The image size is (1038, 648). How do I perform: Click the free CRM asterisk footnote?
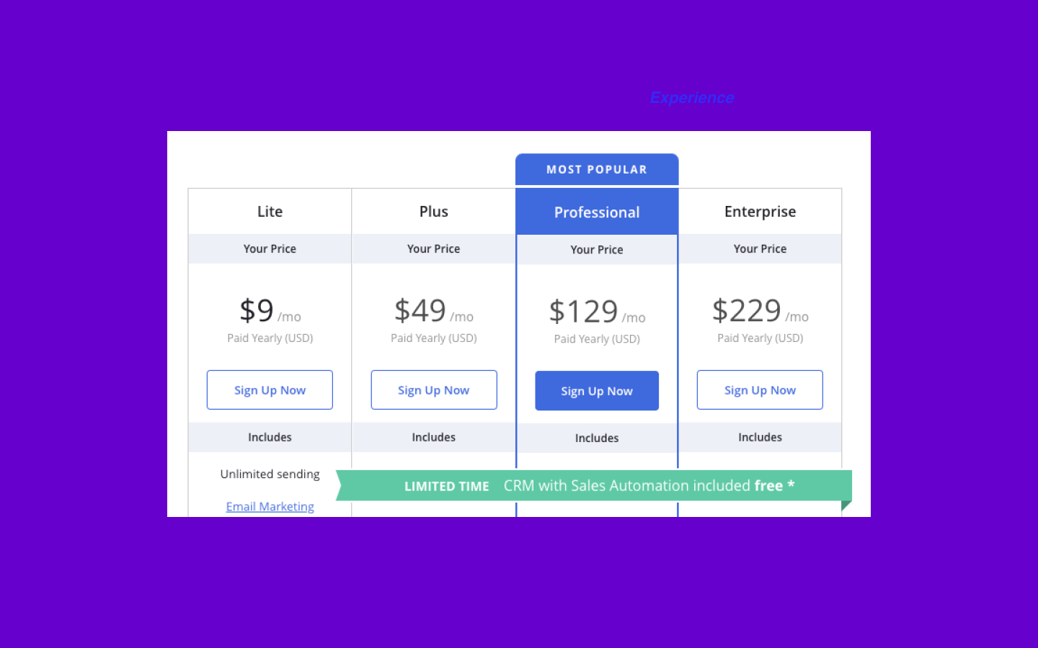point(791,485)
